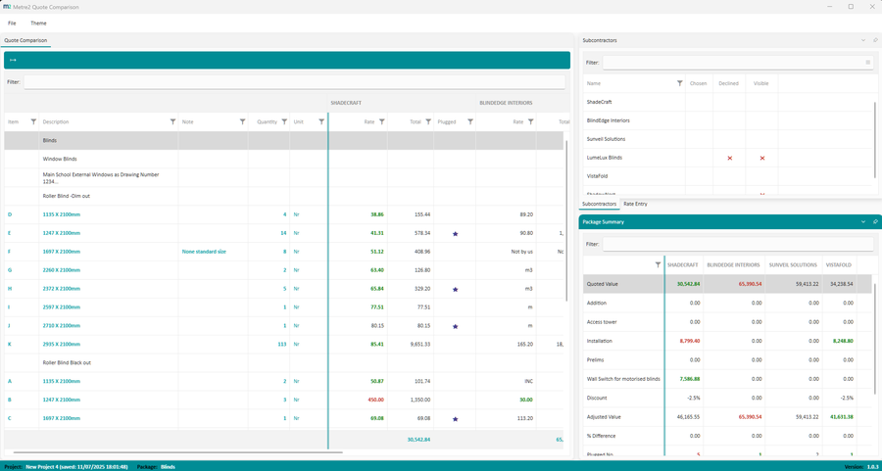The image size is (882, 471).
Task: Filter ShadeCraft Rate column
Action: coord(382,121)
